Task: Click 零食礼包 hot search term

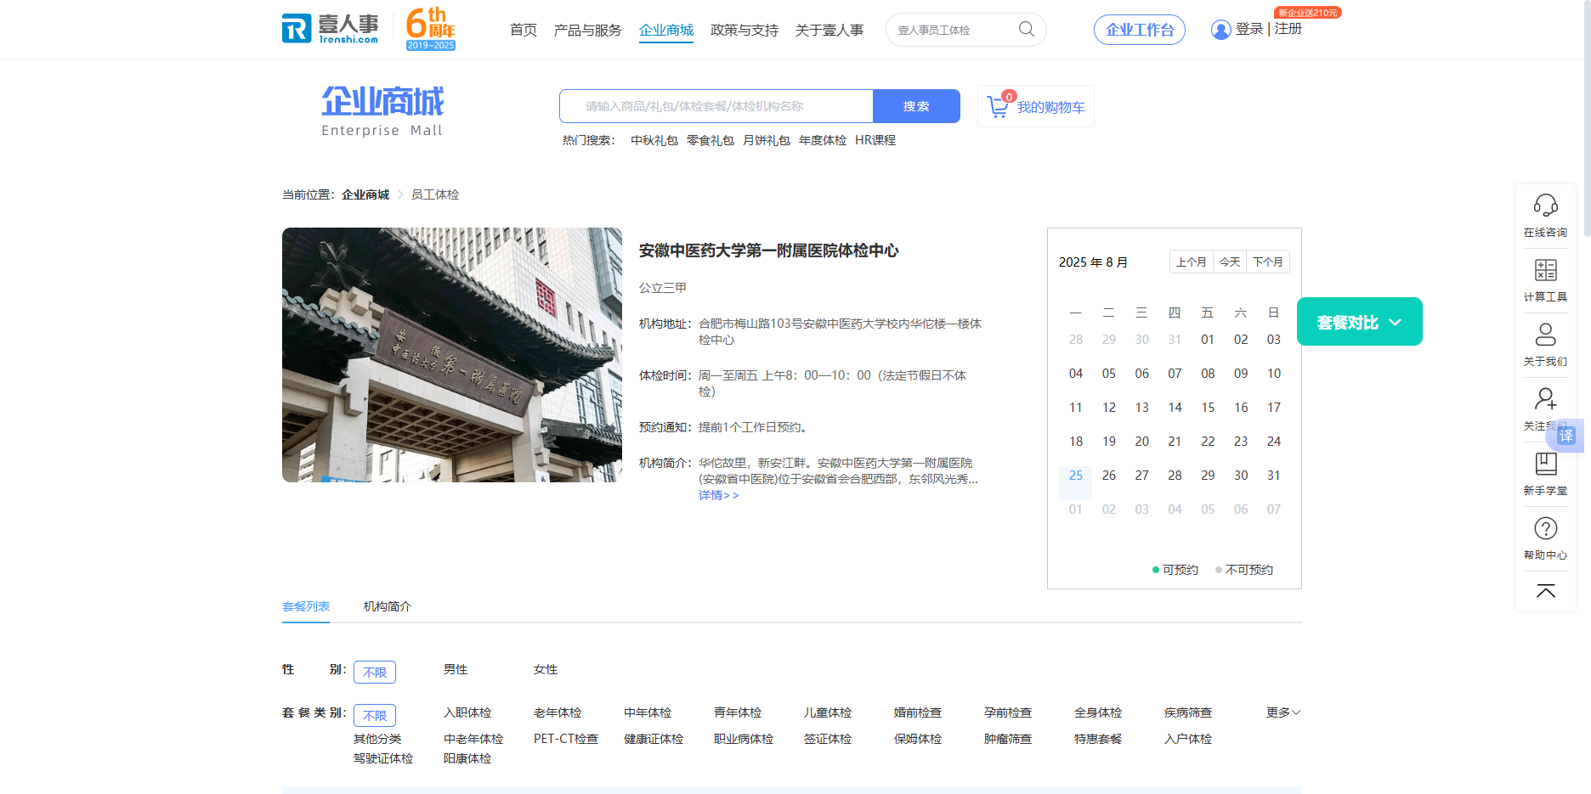Action: click(711, 140)
